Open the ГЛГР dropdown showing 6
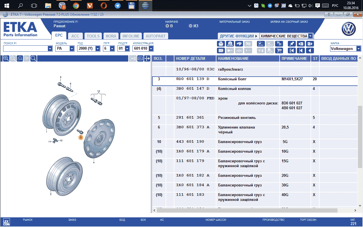363x227 pixels. click(x=112, y=49)
